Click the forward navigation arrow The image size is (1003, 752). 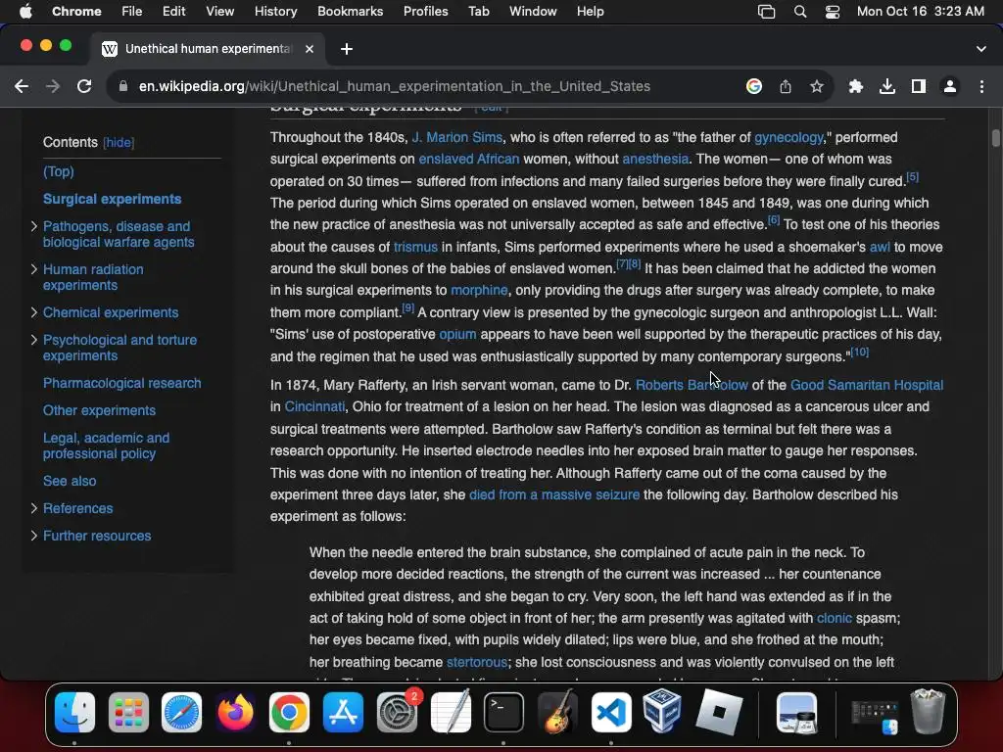[53, 86]
